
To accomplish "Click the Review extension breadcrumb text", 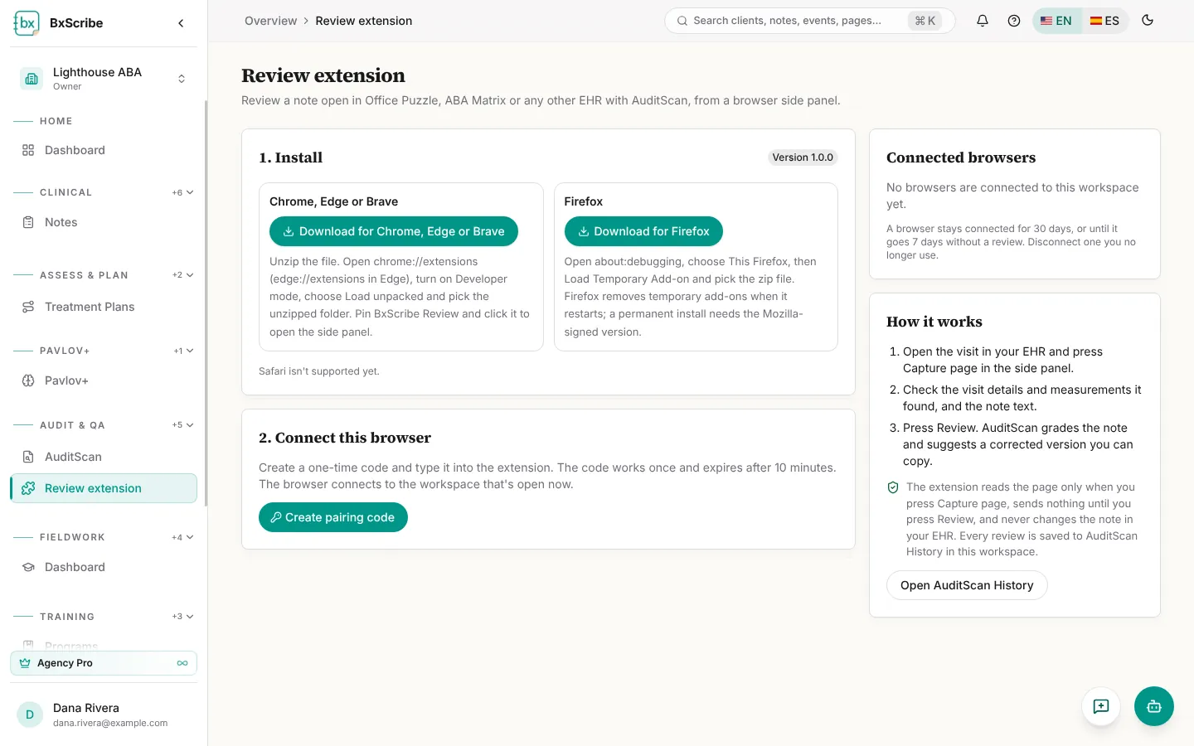I will (x=364, y=21).
